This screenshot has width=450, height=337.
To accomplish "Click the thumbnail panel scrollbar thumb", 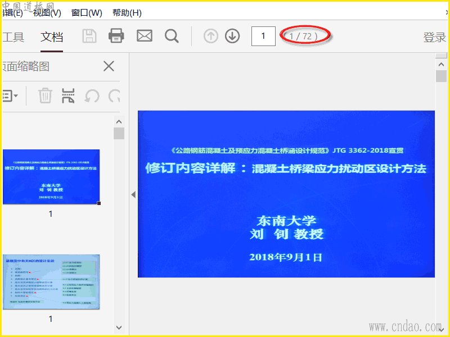I will coord(119,134).
